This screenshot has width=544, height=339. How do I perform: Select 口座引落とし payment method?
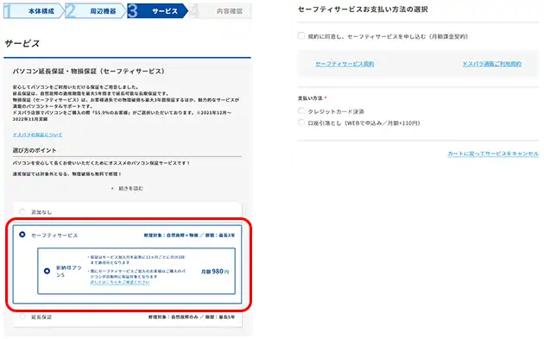(x=301, y=122)
